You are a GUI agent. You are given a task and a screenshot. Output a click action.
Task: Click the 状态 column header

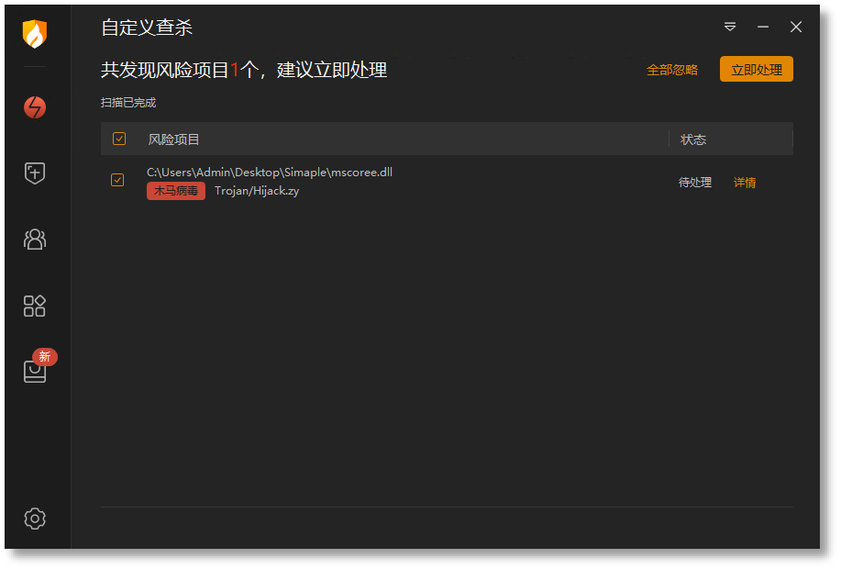(x=693, y=139)
